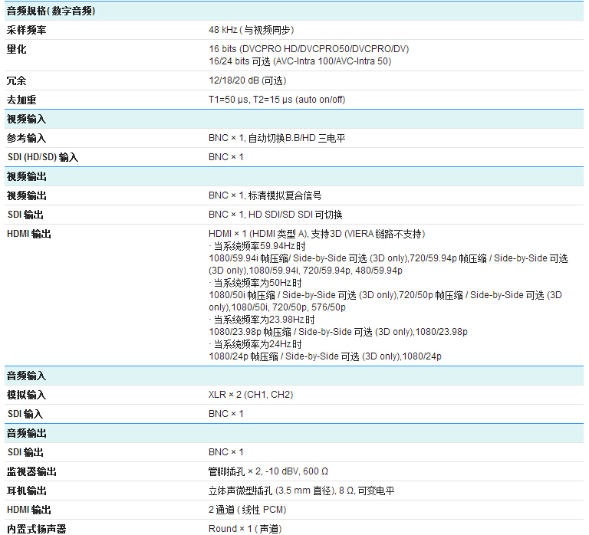The height and width of the screenshot is (535, 589).
Task: Select the 量化 row label
Action: click(17, 49)
